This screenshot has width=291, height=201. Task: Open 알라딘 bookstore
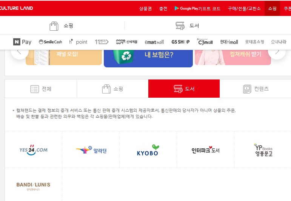point(91,150)
